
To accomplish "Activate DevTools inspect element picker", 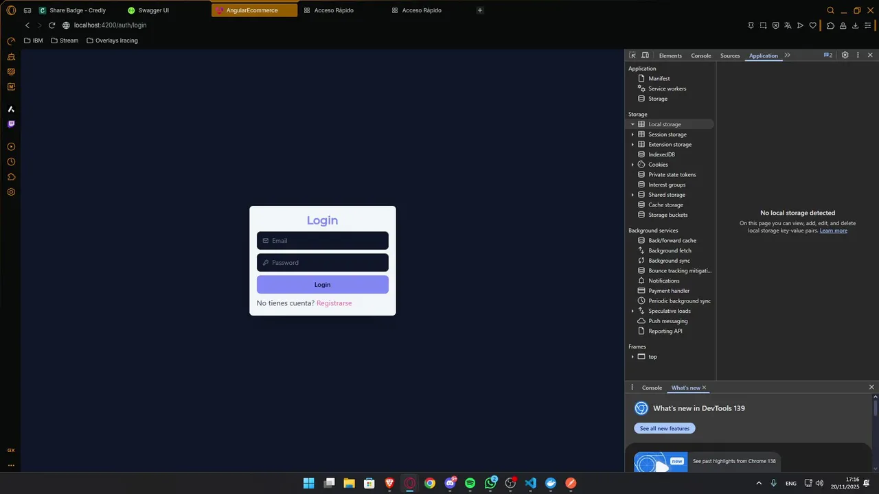I will point(632,56).
